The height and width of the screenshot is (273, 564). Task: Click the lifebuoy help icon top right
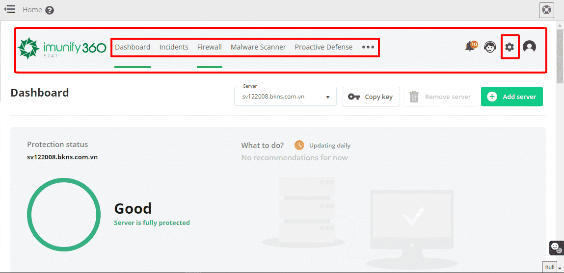tap(546, 10)
